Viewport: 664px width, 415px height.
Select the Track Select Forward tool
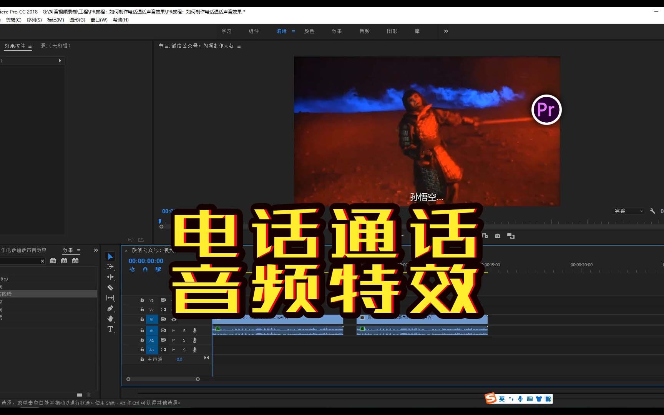pyautogui.click(x=110, y=267)
